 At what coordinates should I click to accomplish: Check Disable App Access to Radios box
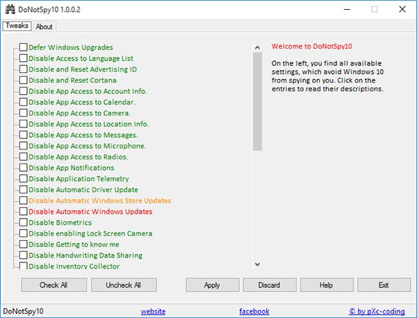click(x=24, y=157)
